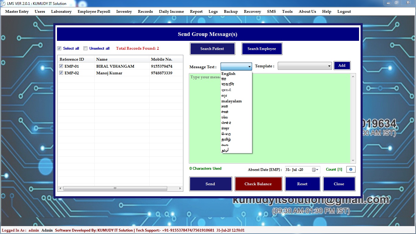Toggle the EMP-02 row checkbox
Image resolution: width=416 pixels, height=234 pixels.
coord(61,73)
